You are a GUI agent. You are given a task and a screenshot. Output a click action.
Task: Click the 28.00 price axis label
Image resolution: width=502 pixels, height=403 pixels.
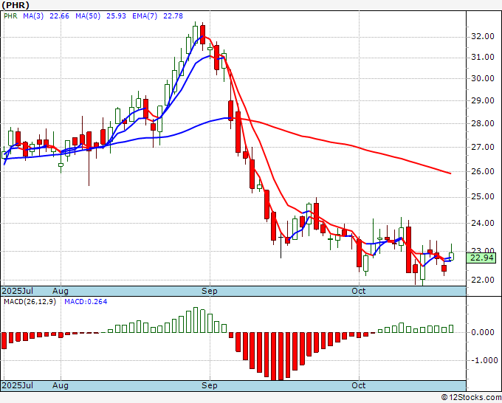[x=483, y=123]
